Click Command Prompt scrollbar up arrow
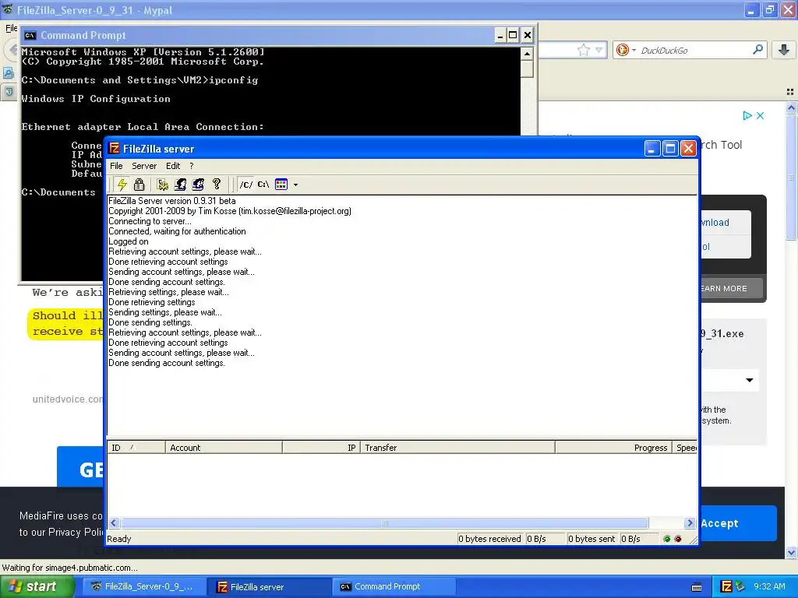The width and height of the screenshot is (798, 598). pyautogui.click(x=528, y=54)
